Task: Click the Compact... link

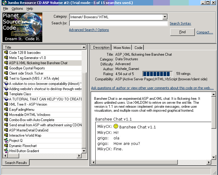Action: coord(205,32)
